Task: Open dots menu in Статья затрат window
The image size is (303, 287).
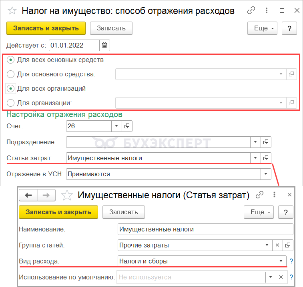Action: tap(274, 195)
